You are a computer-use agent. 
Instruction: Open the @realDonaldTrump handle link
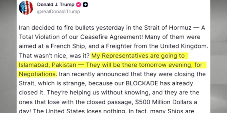(x=58, y=12)
